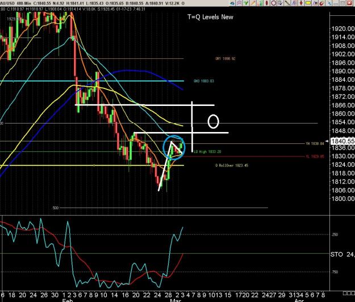Click the 'STO' stochastic indicator label
This screenshot has height=302, width=355.
[336, 254]
